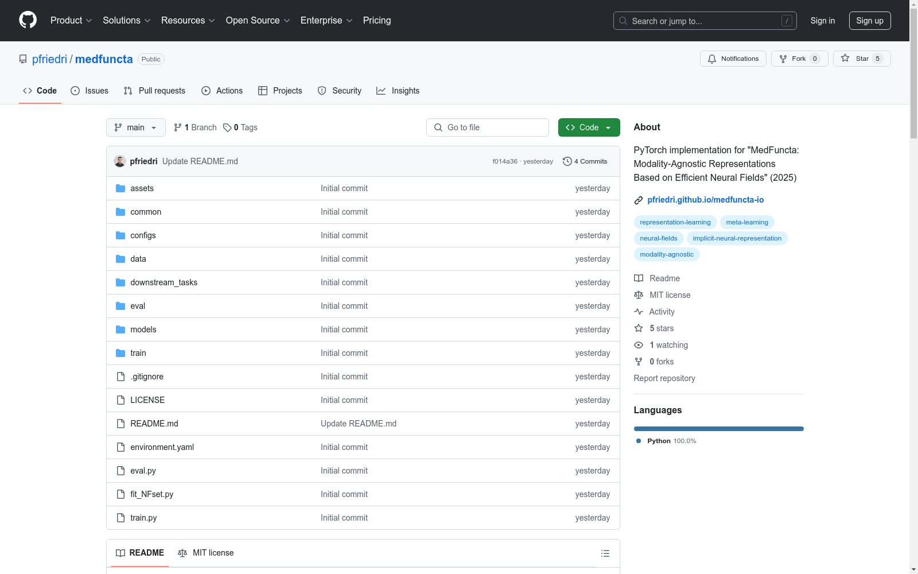Switch to the Pull requests tab
Image resolution: width=918 pixels, height=574 pixels.
(x=154, y=91)
